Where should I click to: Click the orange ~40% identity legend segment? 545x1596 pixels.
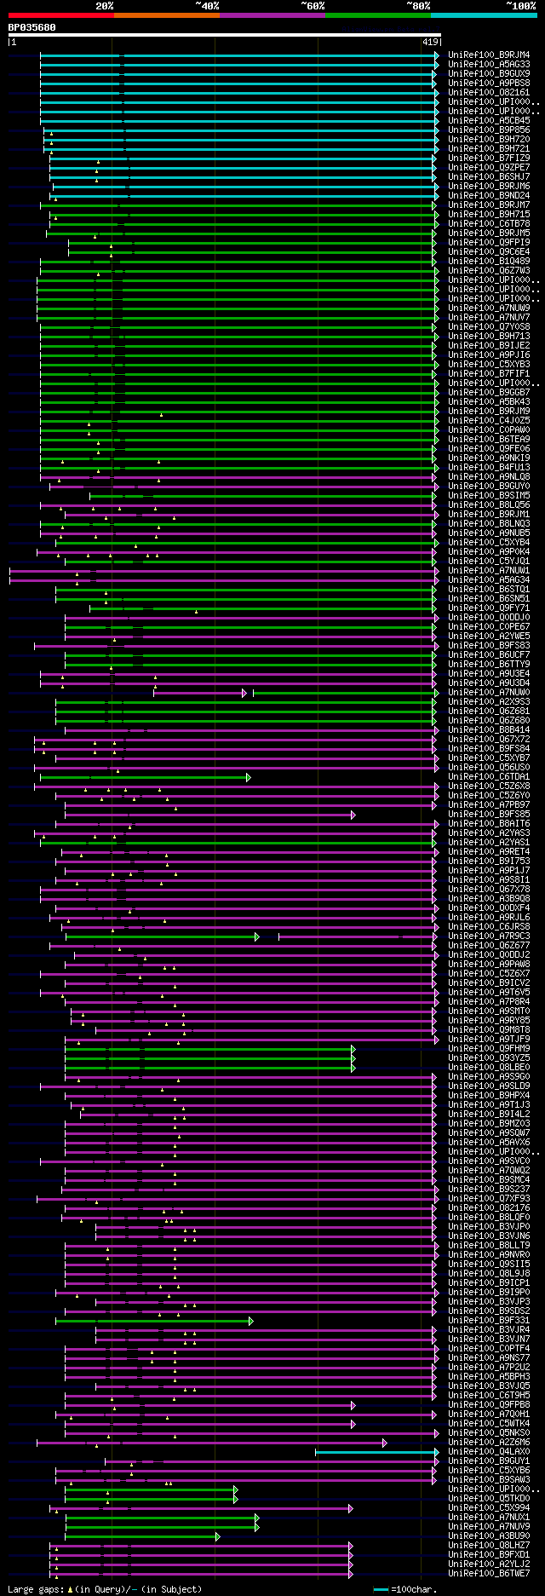[167, 14]
